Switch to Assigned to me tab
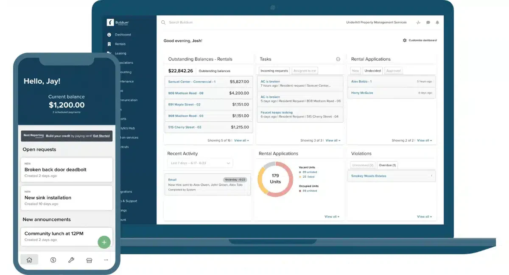This screenshot has width=509, height=275. pos(305,71)
